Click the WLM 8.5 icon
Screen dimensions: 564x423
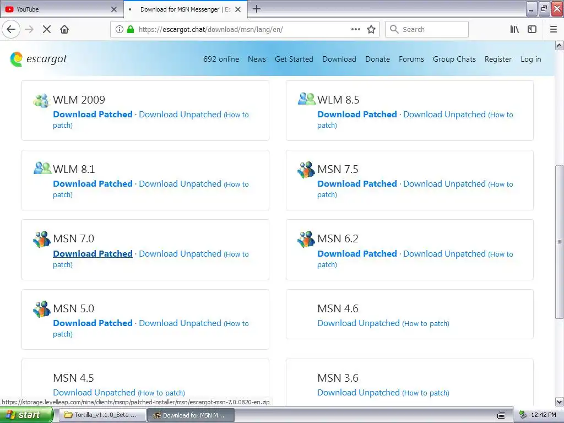click(306, 99)
